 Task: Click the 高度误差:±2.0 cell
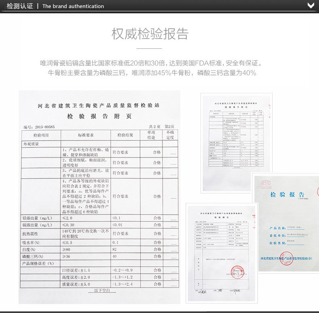76,277
